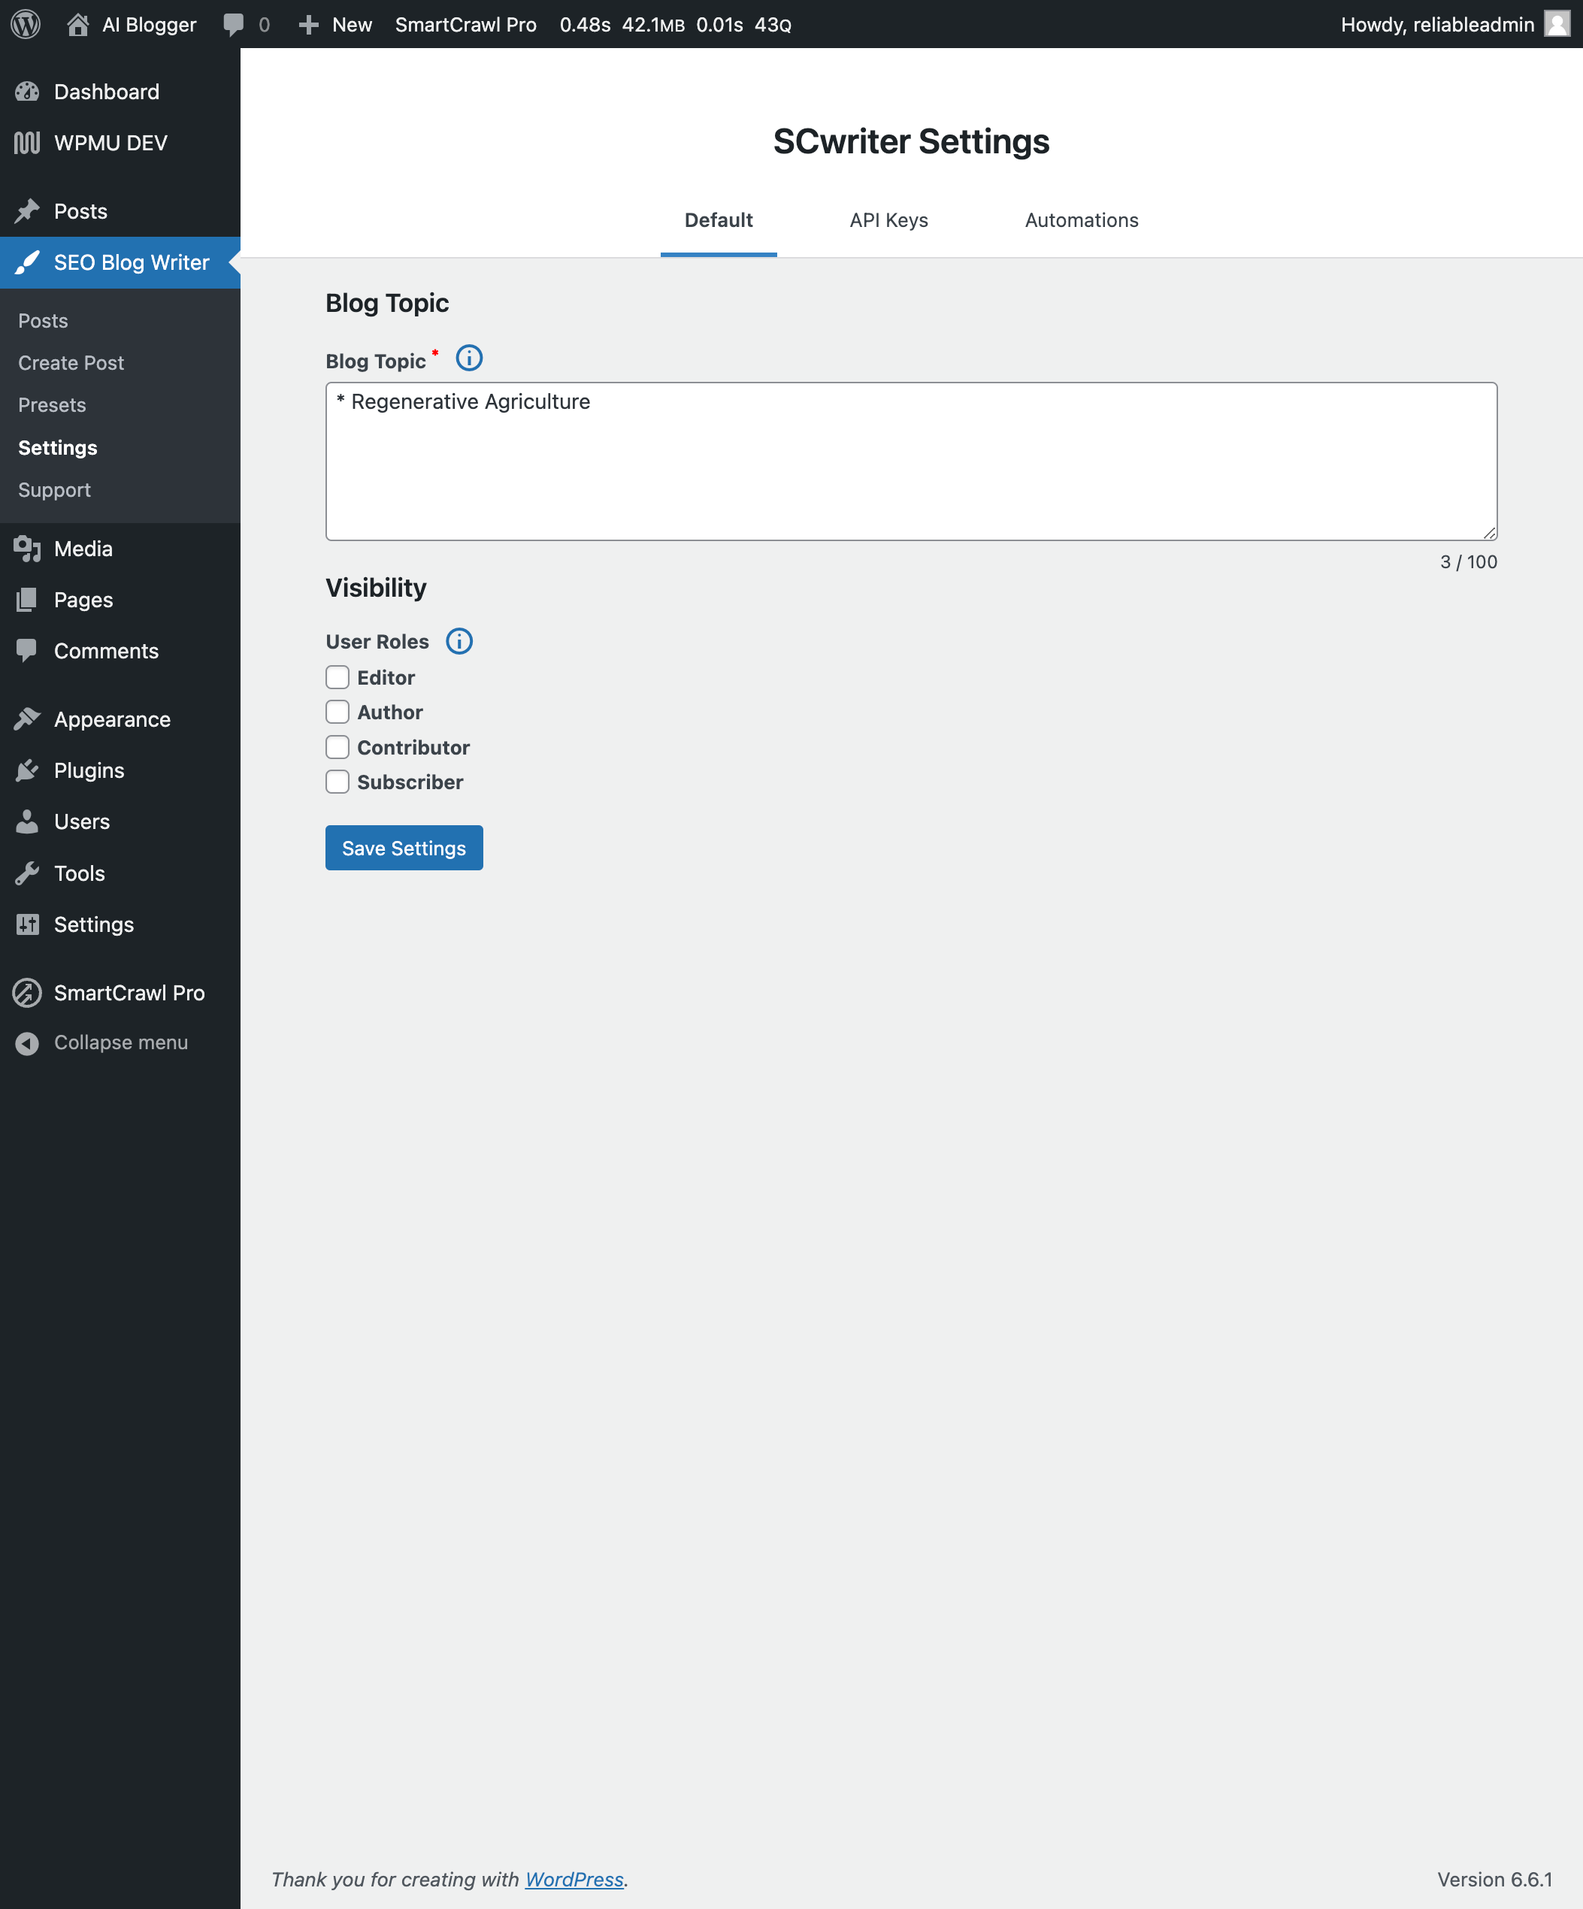The height and width of the screenshot is (1909, 1583).
Task: Click the user avatar in admin bar
Action: (x=1557, y=25)
